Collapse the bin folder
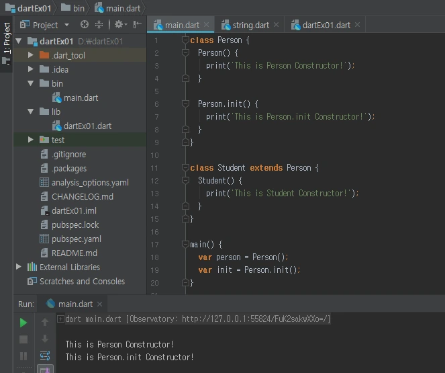The height and width of the screenshot is (373, 445). click(30, 83)
